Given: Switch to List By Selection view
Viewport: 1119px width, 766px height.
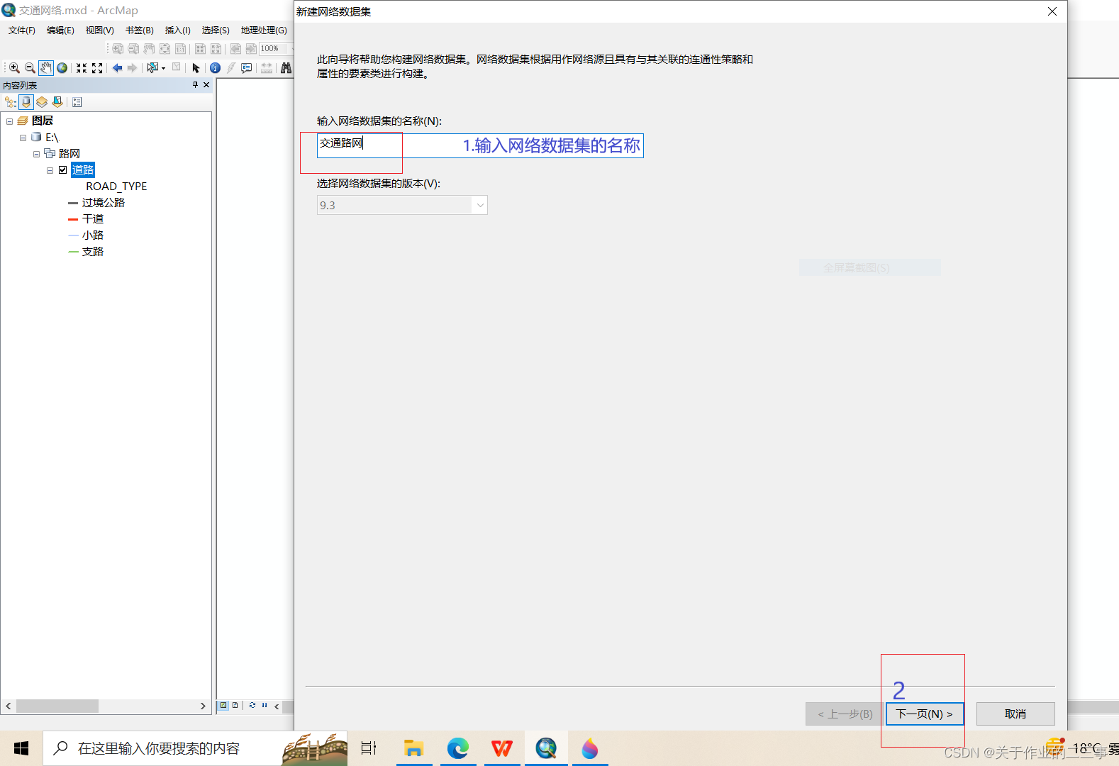Looking at the screenshot, I should click(x=57, y=102).
